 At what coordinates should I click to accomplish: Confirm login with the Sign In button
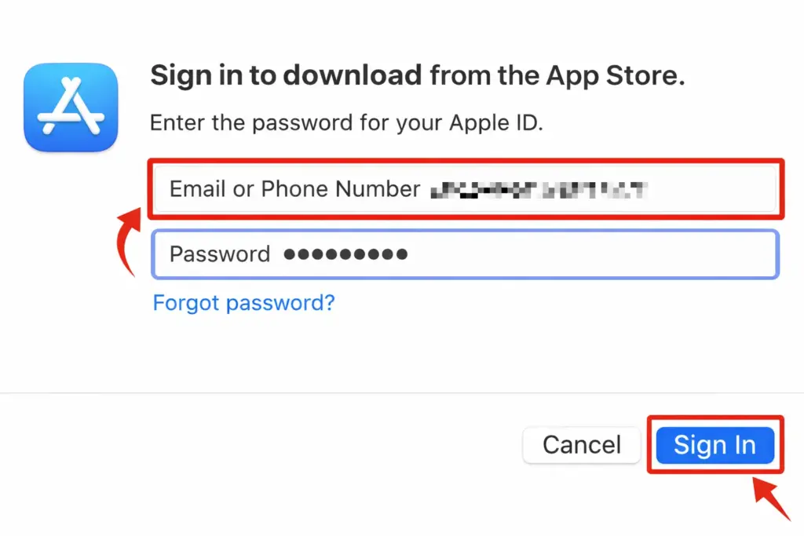(x=714, y=445)
